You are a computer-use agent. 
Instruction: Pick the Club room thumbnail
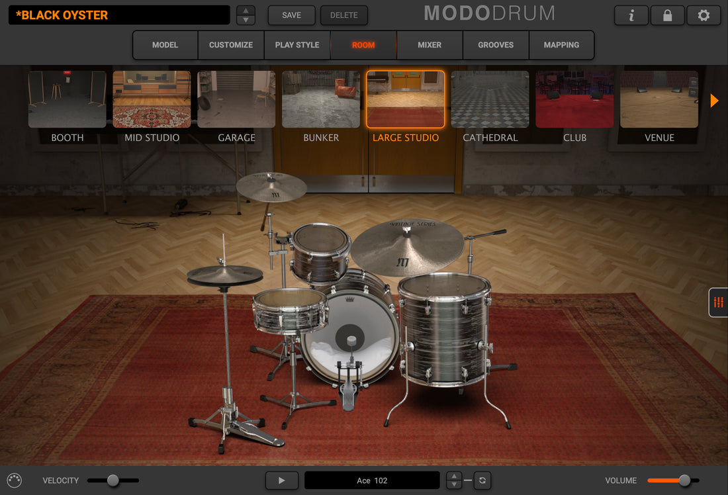pos(574,99)
